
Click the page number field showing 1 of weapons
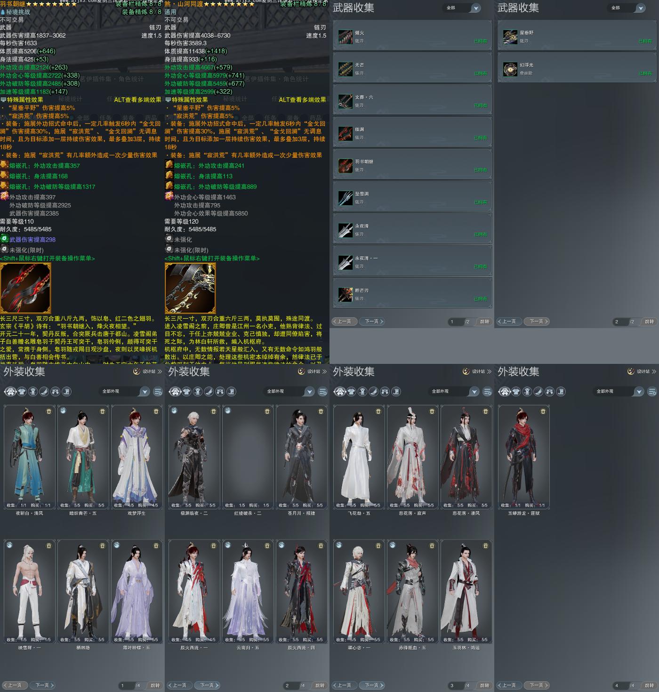coord(456,322)
